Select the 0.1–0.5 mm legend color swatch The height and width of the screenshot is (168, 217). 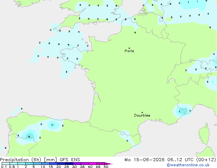[x=6, y=164]
